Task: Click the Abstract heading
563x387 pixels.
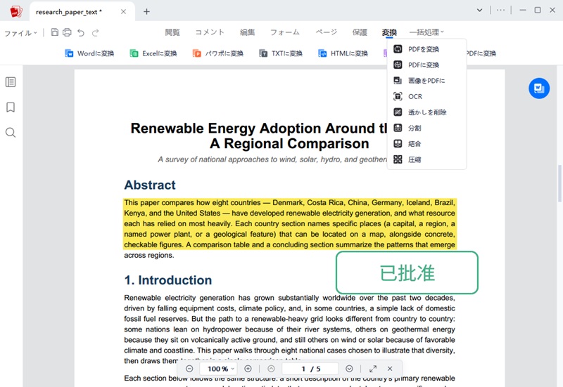Action: click(x=150, y=185)
